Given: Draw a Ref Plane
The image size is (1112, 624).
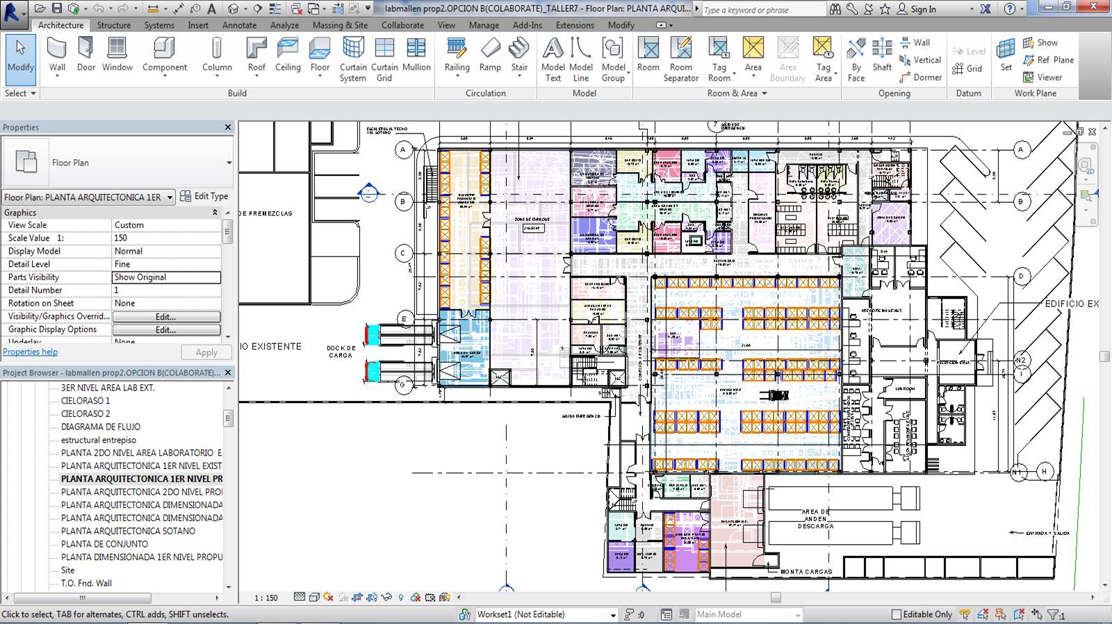Looking at the screenshot, I should tap(1048, 60).
